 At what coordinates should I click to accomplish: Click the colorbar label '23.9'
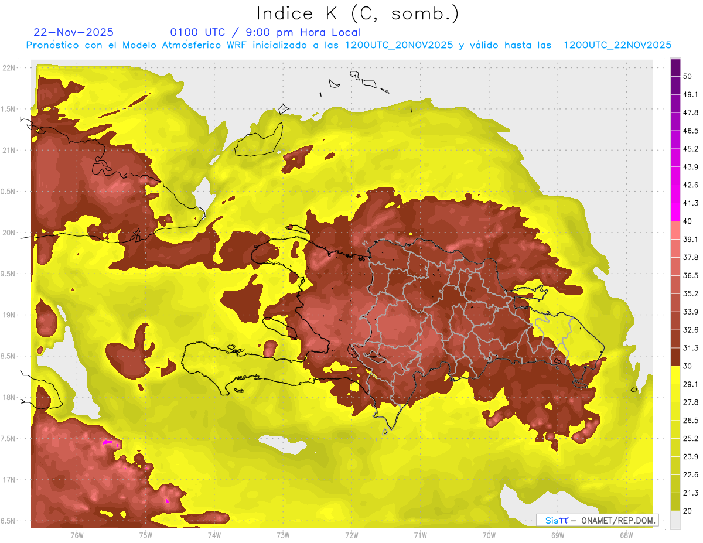coord(690,457)
